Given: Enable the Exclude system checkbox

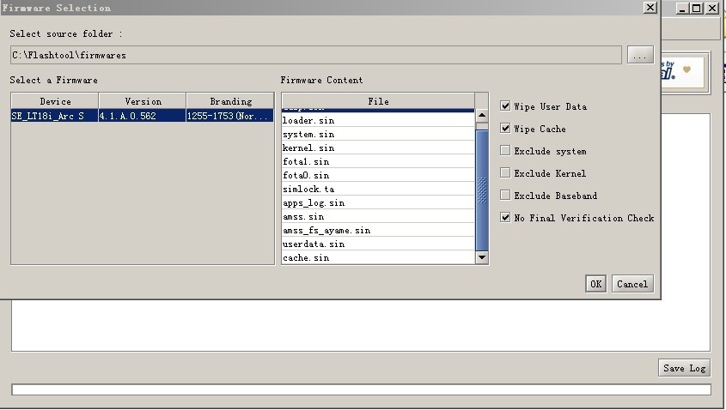Looking at the screenshot, I should (x=506, y=151).
